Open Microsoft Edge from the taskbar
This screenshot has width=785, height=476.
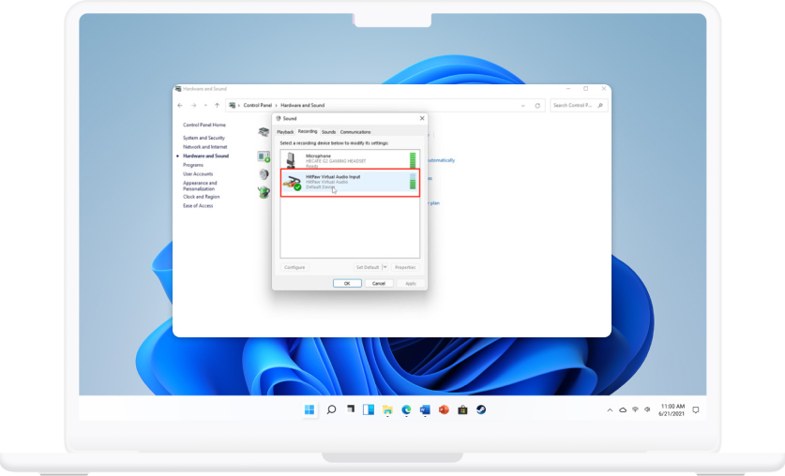click(x=406, y=409)
